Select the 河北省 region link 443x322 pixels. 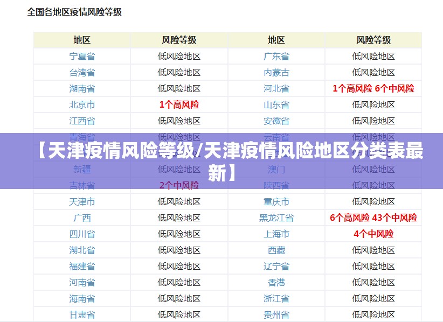tap(276, 89)
